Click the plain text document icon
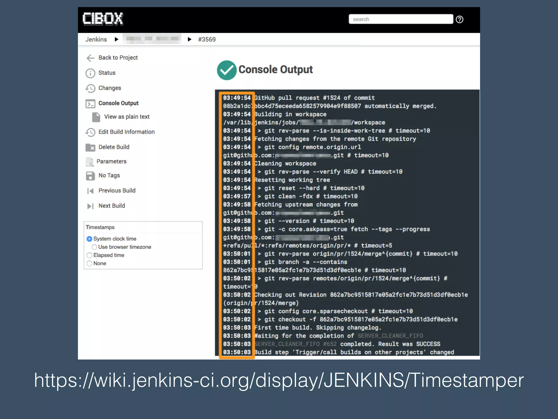The width and height of the screenshot is (558, 419). [96, 117]
